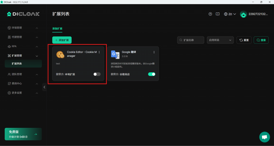Open the chat support bubble

tap(264, 137)
